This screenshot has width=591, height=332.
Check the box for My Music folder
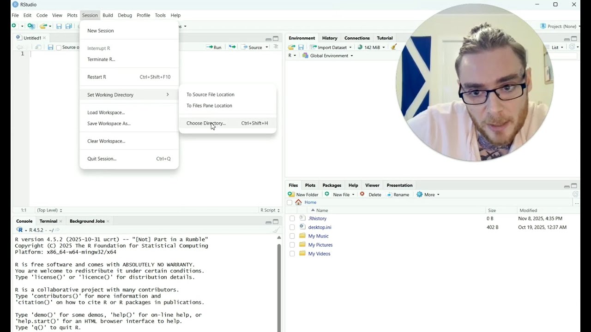click(x=292, y=236)
